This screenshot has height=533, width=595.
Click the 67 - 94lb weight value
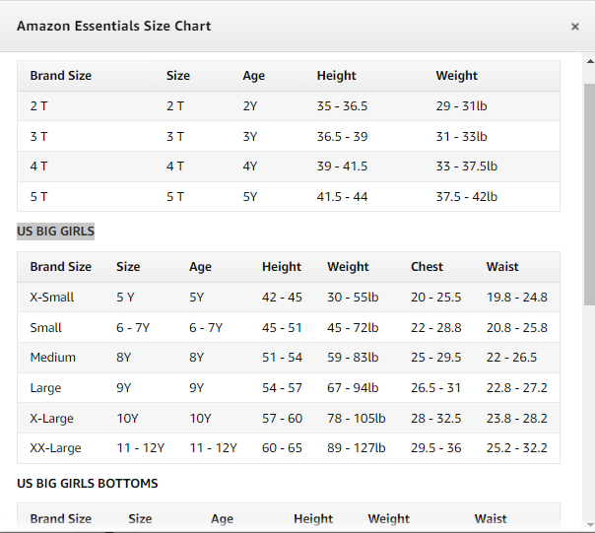(353, 387)
